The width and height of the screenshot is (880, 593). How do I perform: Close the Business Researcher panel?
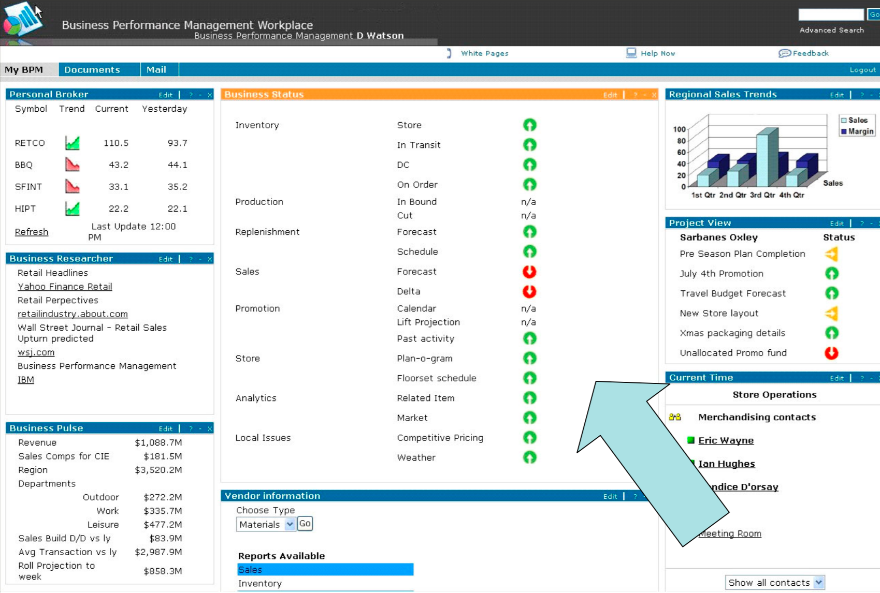pos(210,259)
